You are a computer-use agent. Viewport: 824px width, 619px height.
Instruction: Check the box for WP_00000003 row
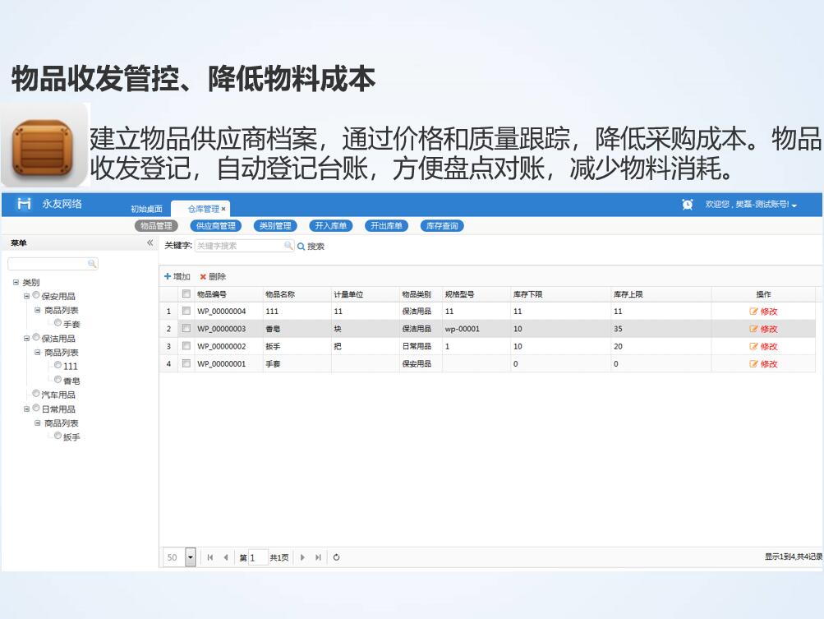186,329
